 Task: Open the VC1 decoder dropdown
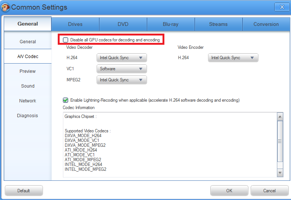click(122, 69)
